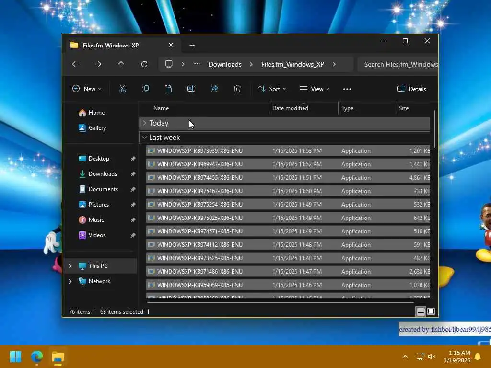Go forward with the right arrow
The width and height of the screenshot is (491, 368).
click(98, 64)
